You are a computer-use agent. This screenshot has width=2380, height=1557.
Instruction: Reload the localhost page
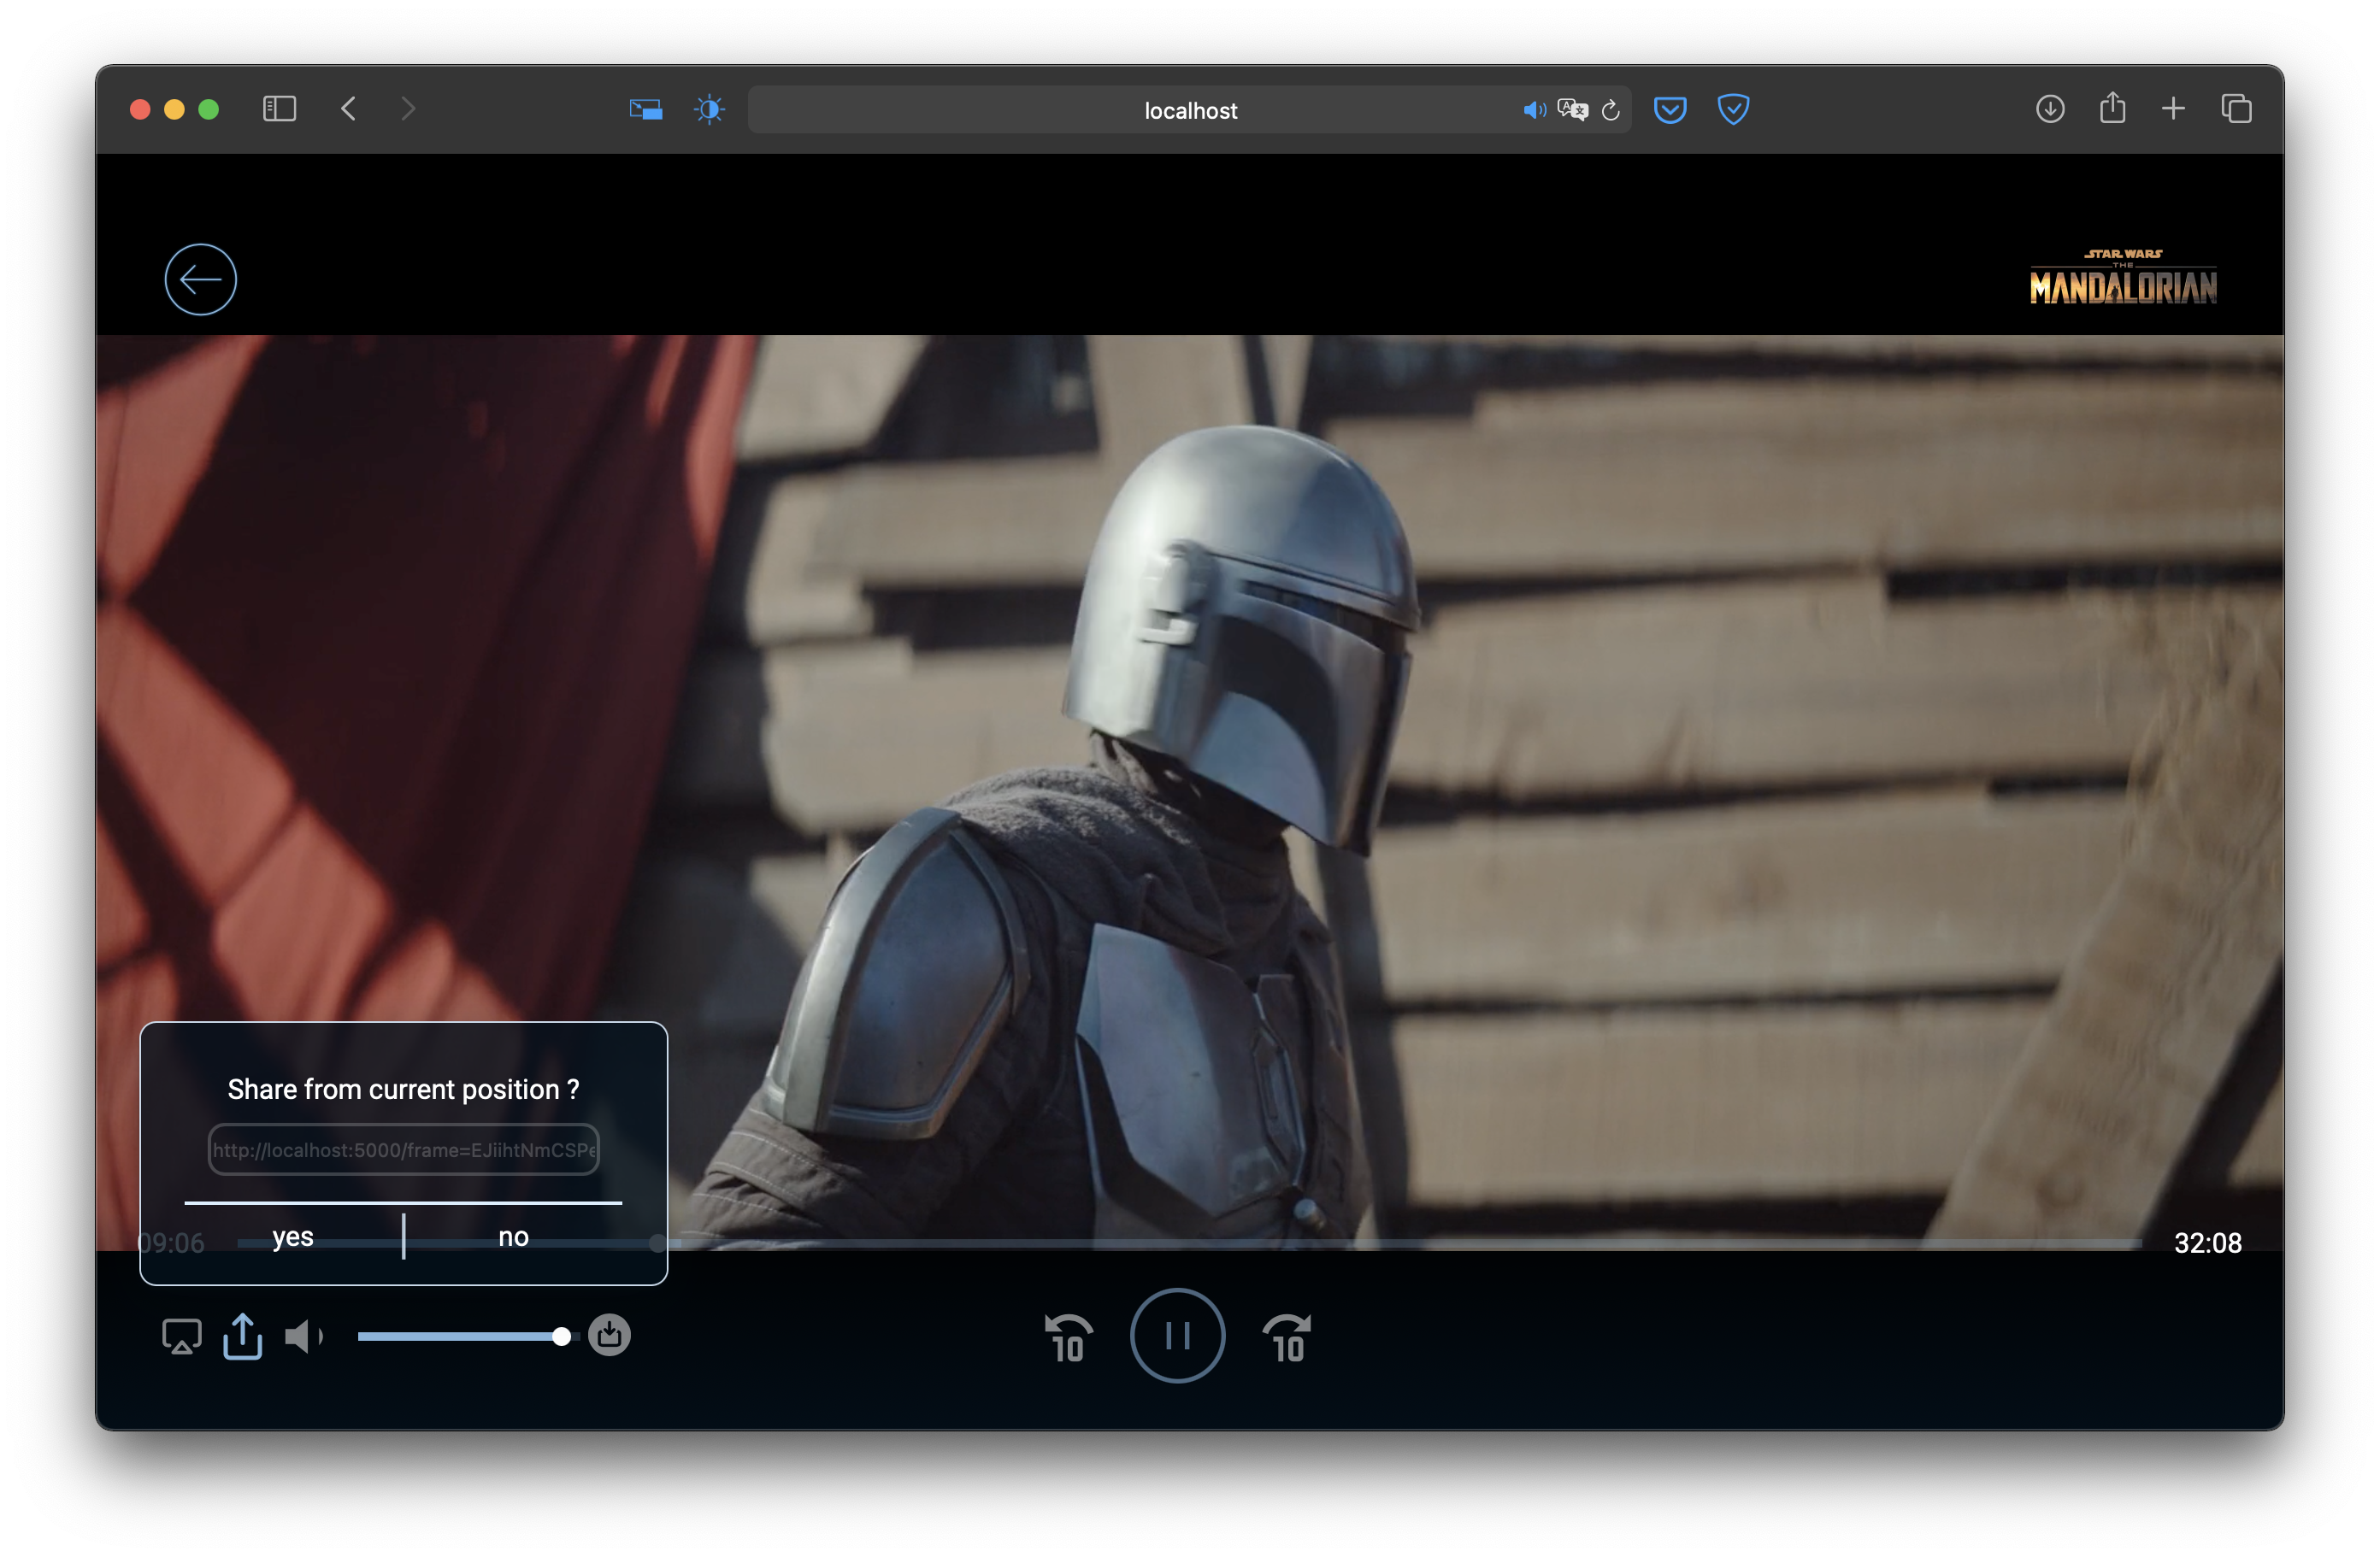tap(1610, 110)
